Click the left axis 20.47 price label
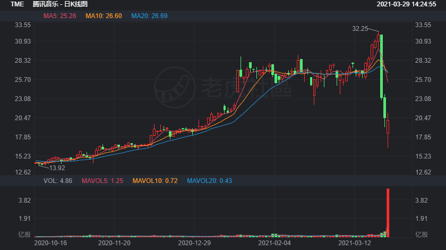 pos(23,118)
